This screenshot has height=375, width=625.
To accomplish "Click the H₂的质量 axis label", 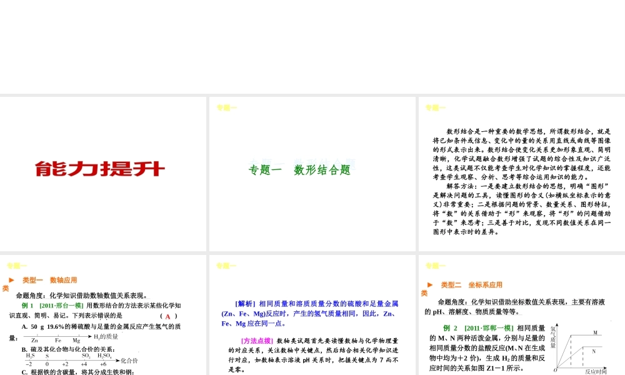I will (x=106, y=337).
